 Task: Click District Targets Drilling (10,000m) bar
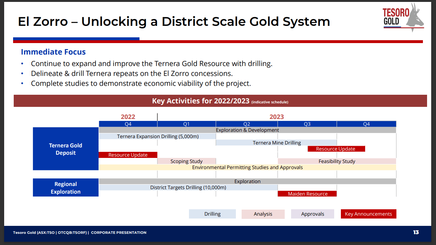point(188,187)
